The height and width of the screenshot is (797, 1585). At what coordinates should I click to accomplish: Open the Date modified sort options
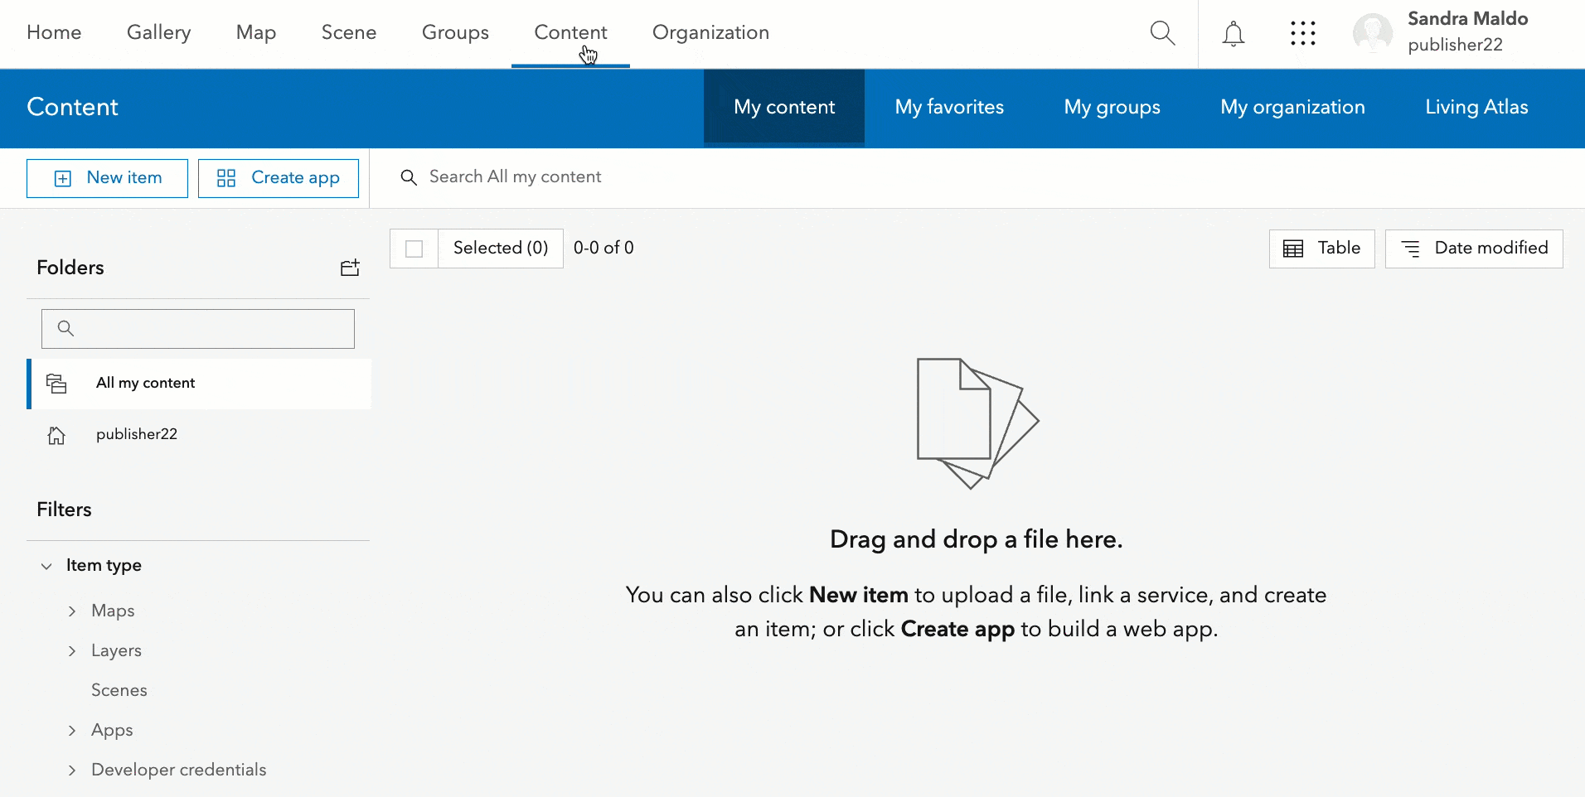tap(1474, 248)
